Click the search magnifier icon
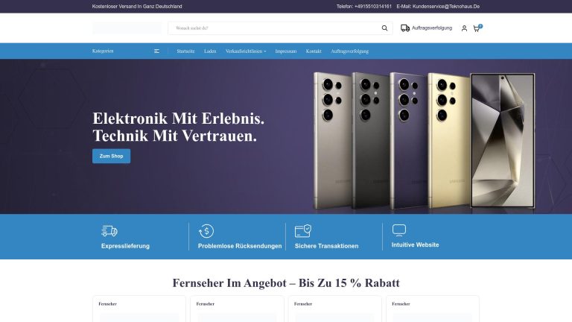The height and width of the screenshot is (322, 572). [384, 28]
